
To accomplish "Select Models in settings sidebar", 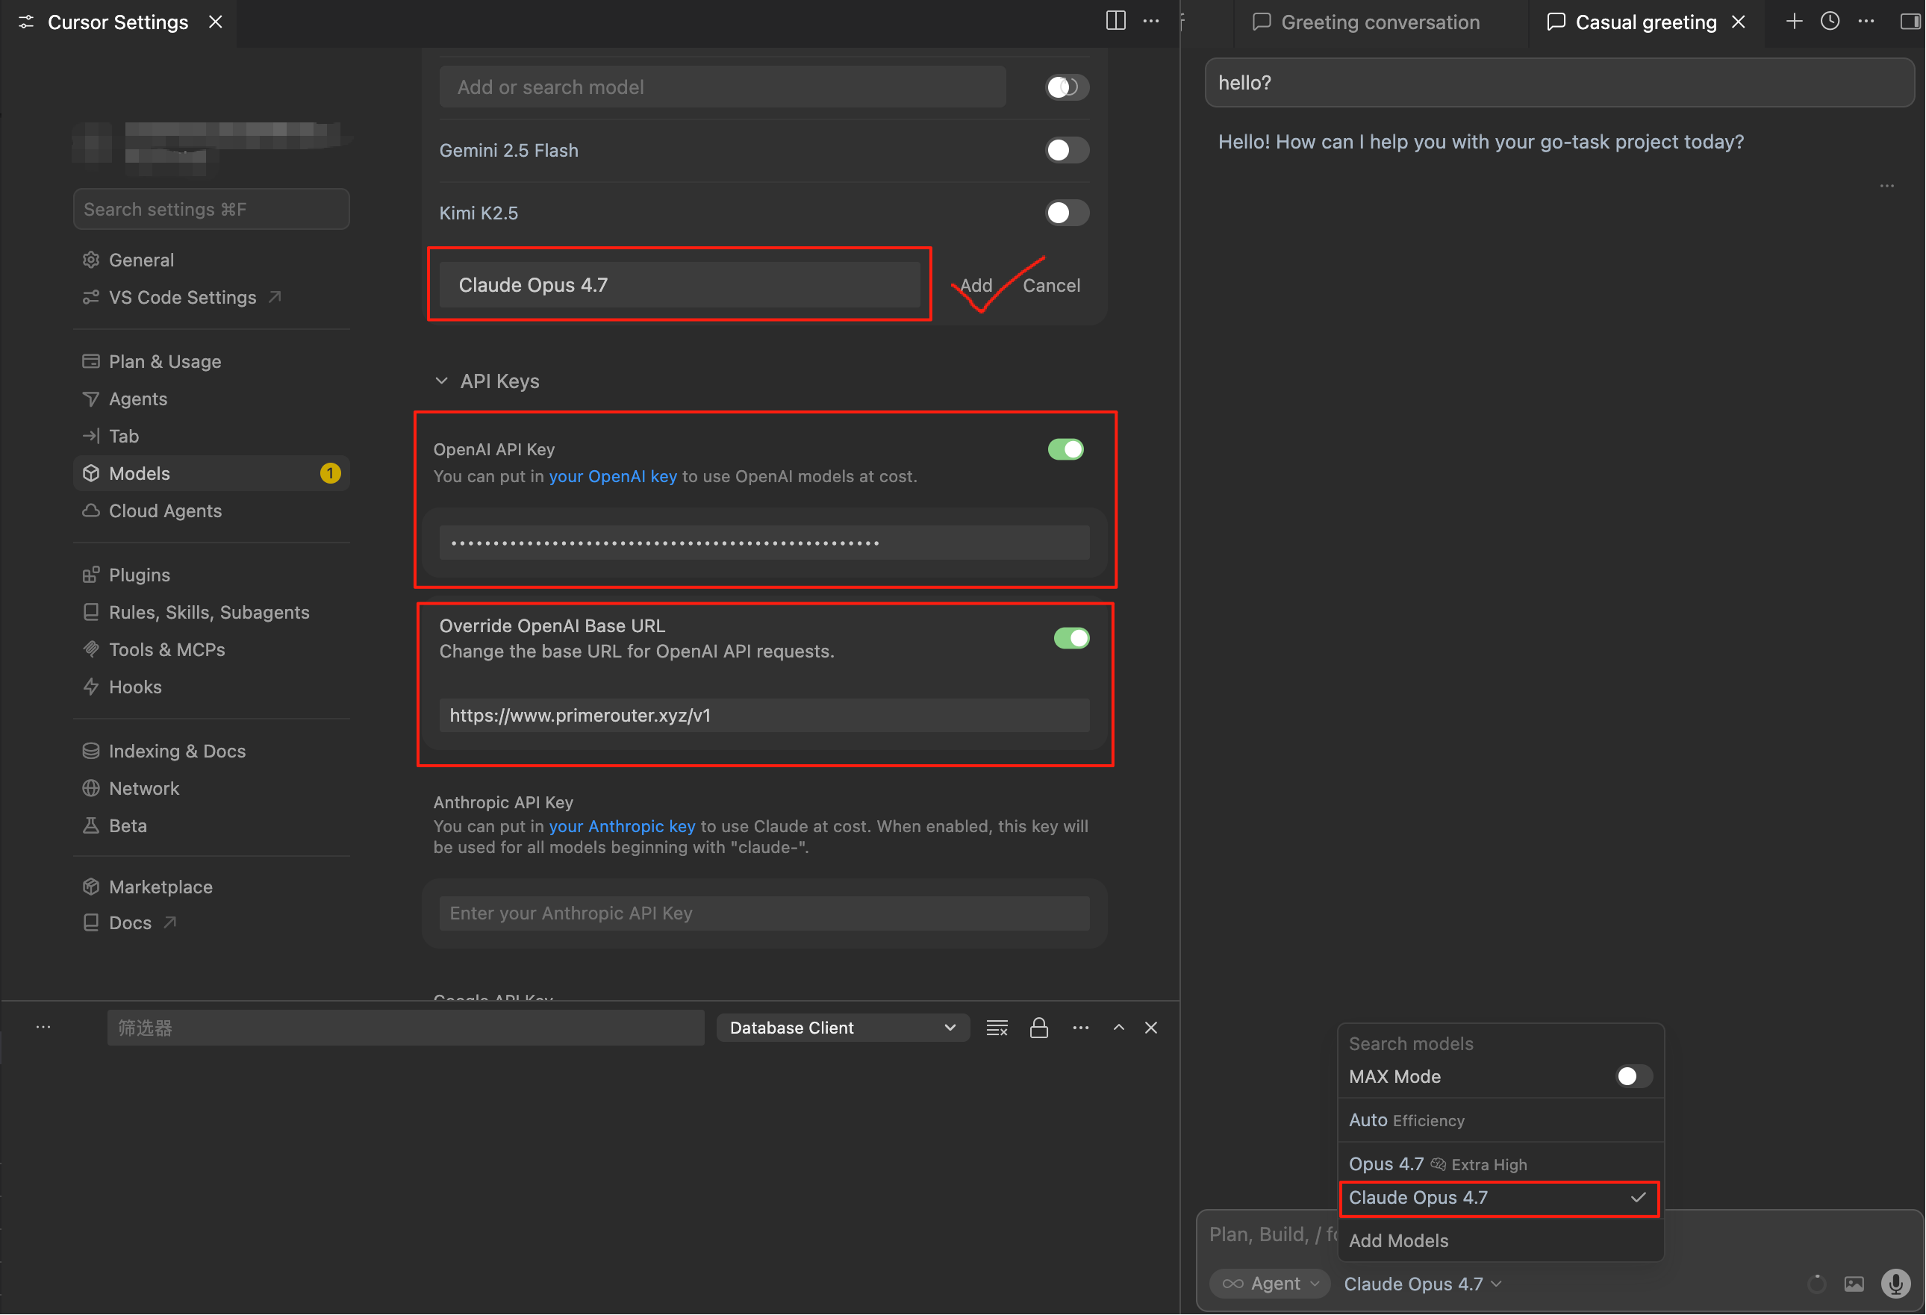I will coord(211,473).
